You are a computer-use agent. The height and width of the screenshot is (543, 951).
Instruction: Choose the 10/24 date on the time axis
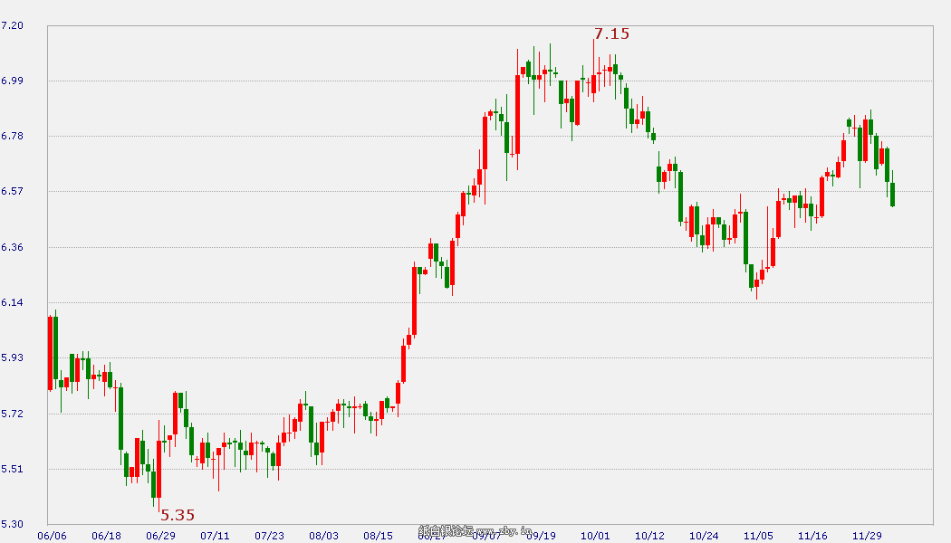(x=704, y=535)
